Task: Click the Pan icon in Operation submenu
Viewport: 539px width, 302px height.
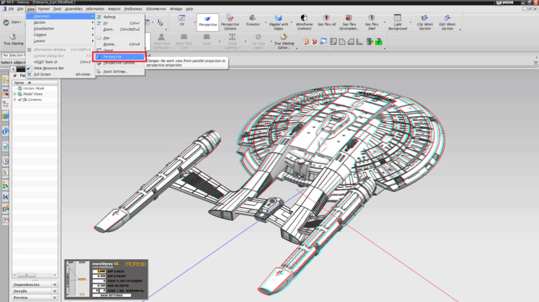Action: pyautogui.click(x=99, y=38)
